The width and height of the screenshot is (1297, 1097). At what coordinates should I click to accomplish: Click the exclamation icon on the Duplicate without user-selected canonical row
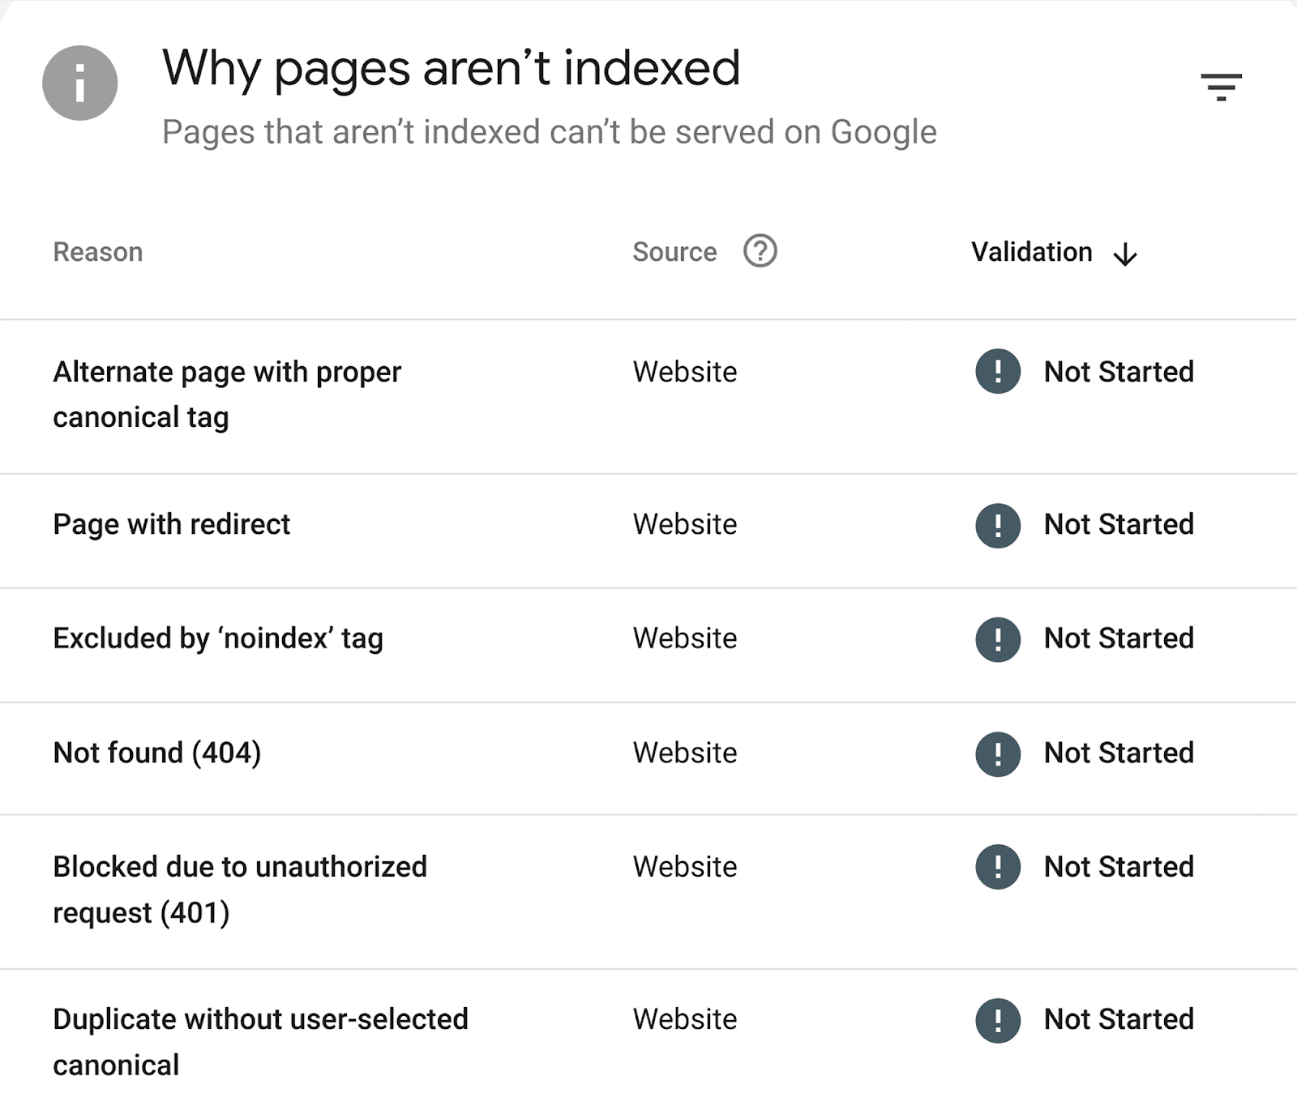997,1020
